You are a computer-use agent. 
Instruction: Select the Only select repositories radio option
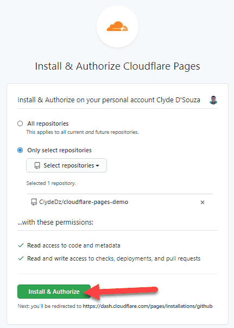(x=20, y=150)
